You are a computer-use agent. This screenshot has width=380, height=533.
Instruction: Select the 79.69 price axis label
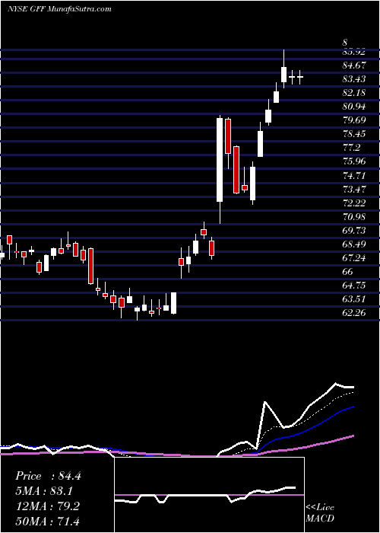354,120
